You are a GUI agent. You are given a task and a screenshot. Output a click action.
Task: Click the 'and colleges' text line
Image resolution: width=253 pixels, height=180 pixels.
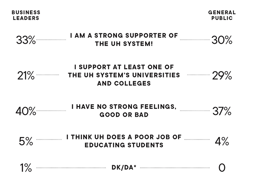(124, 83)
